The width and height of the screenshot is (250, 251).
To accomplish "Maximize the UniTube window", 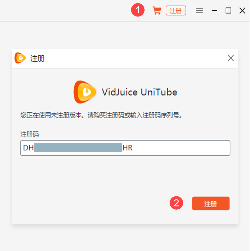I will pos(228,11).
